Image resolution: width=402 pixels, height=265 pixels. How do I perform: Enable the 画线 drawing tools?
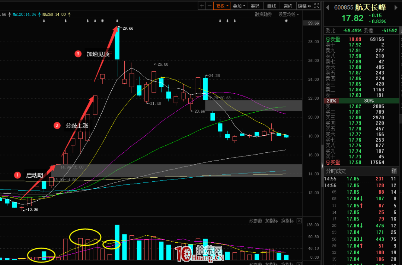(271, 6)
